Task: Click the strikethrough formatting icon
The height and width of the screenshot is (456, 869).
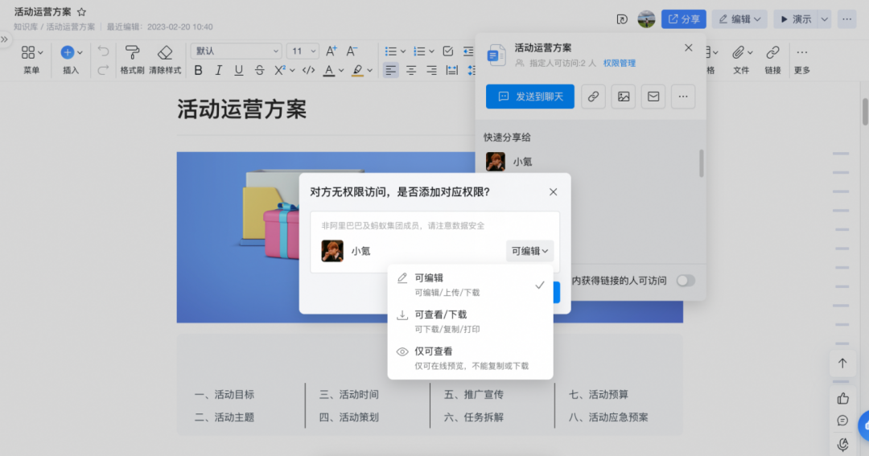Action: (259, 71)
